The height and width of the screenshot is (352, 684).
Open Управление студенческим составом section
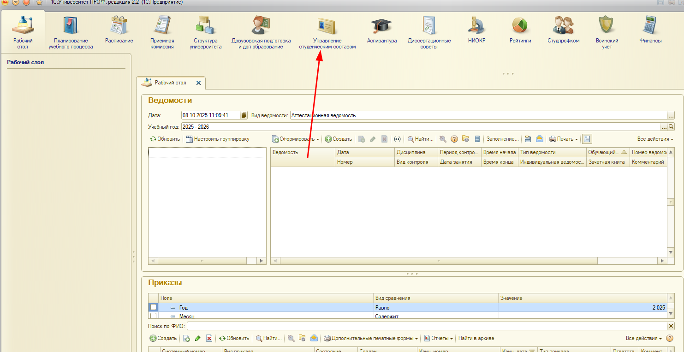327,33
